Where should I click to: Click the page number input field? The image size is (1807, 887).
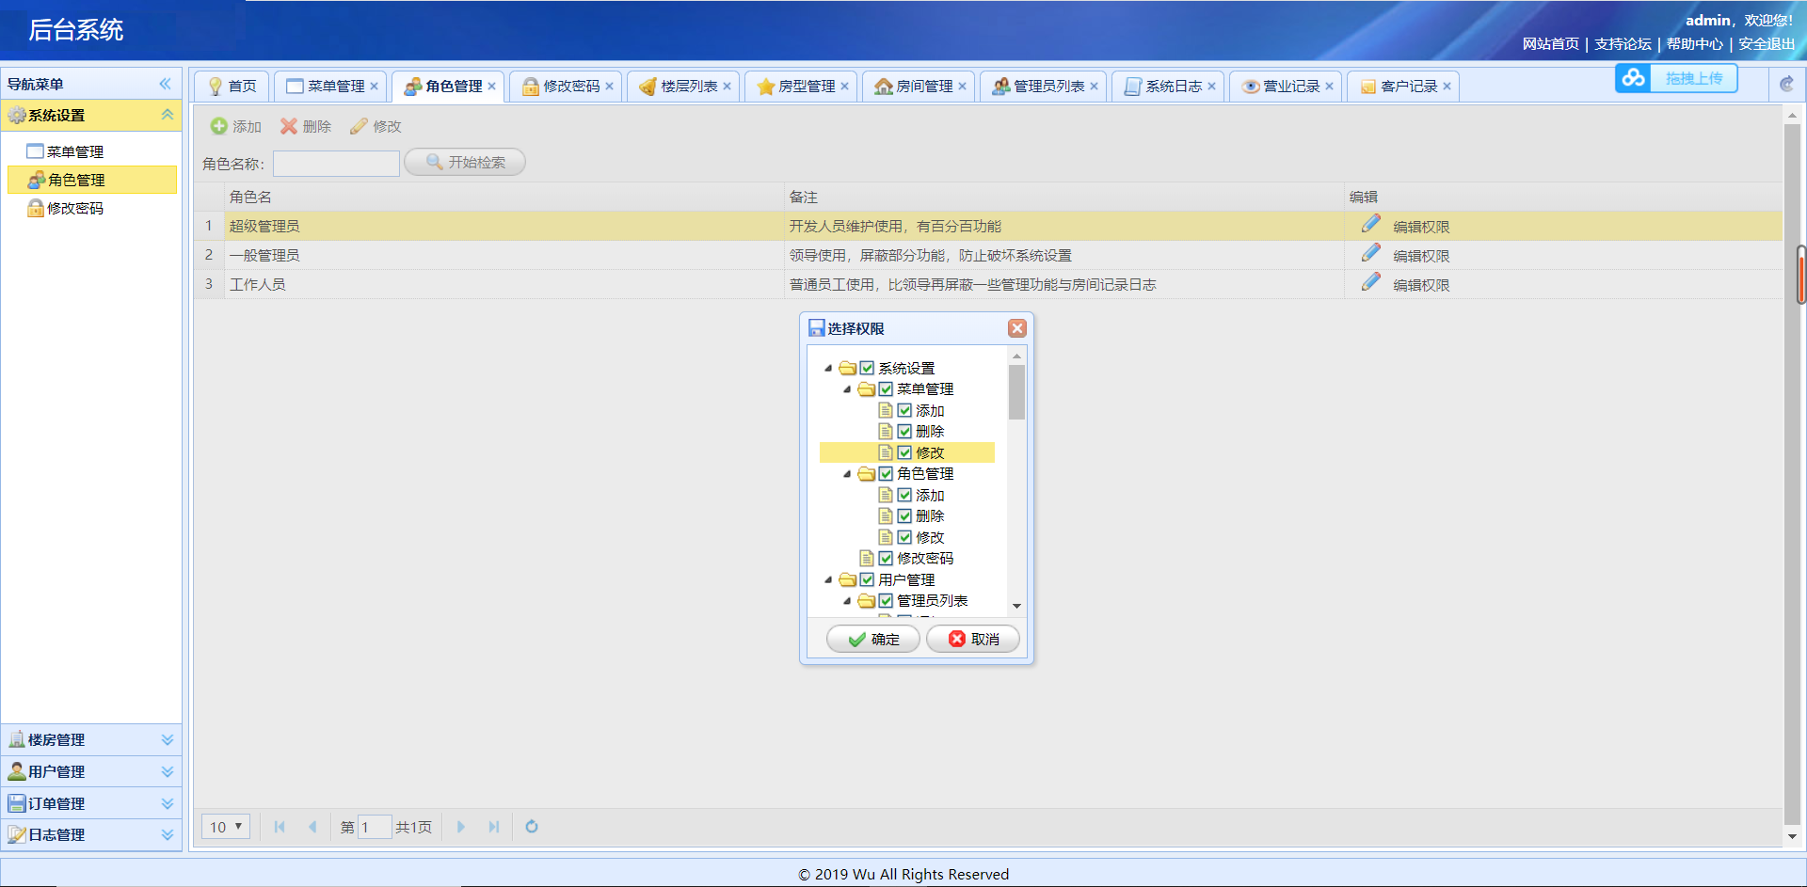[374, 827]
